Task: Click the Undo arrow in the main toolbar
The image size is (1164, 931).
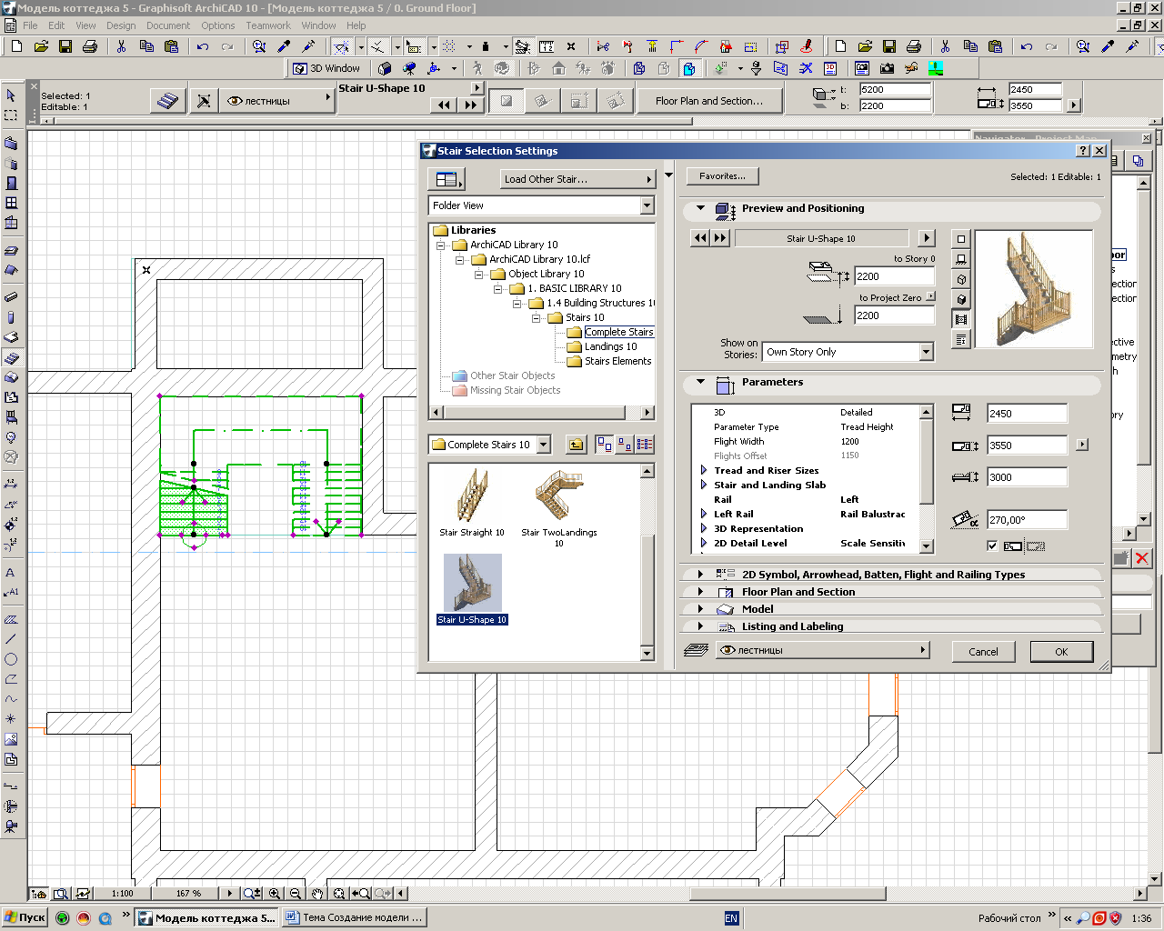Action: point(203,46)
